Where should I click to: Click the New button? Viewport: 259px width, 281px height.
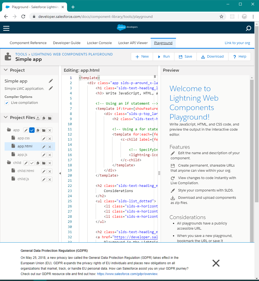click(x=142, y=57)
